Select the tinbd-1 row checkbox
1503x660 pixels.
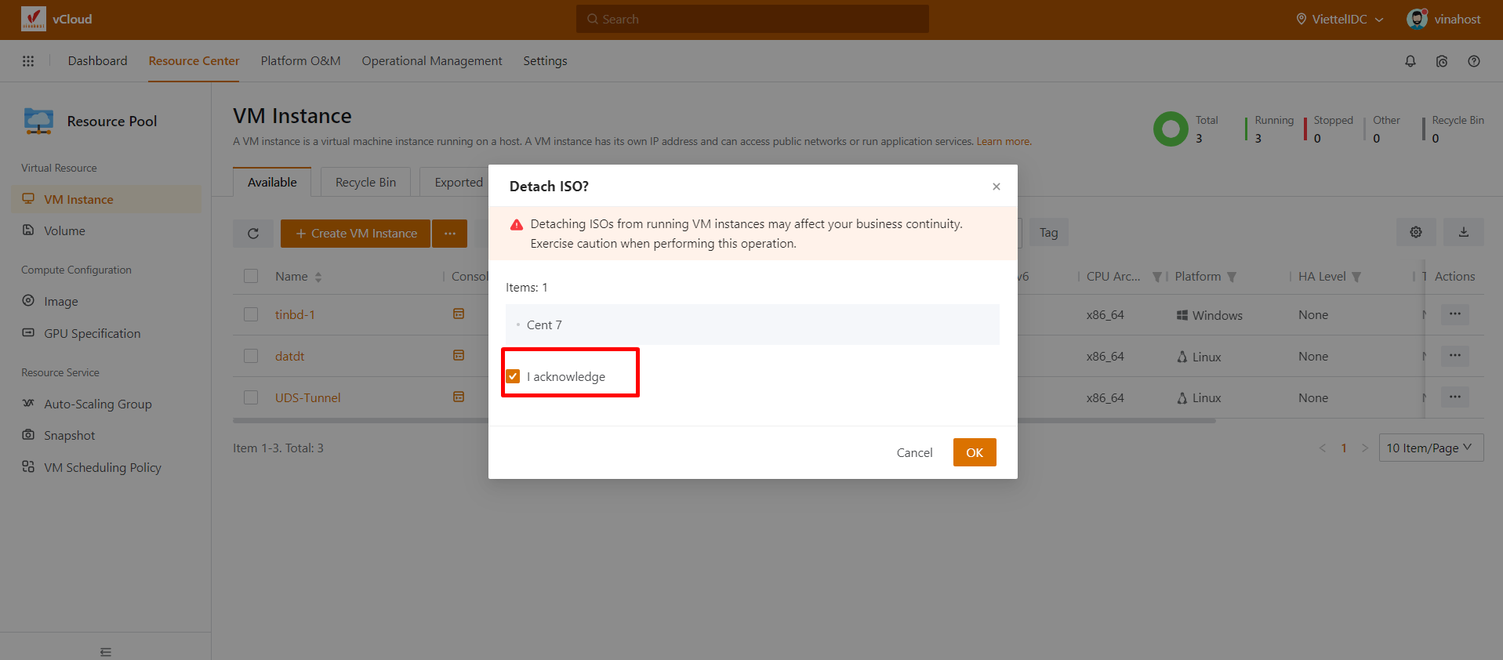pos(251,314)
